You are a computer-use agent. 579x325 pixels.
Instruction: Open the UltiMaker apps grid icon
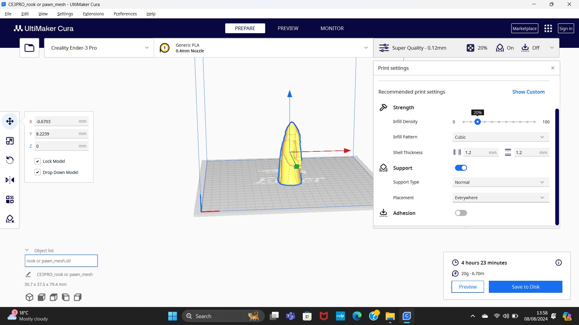[548, 28]
